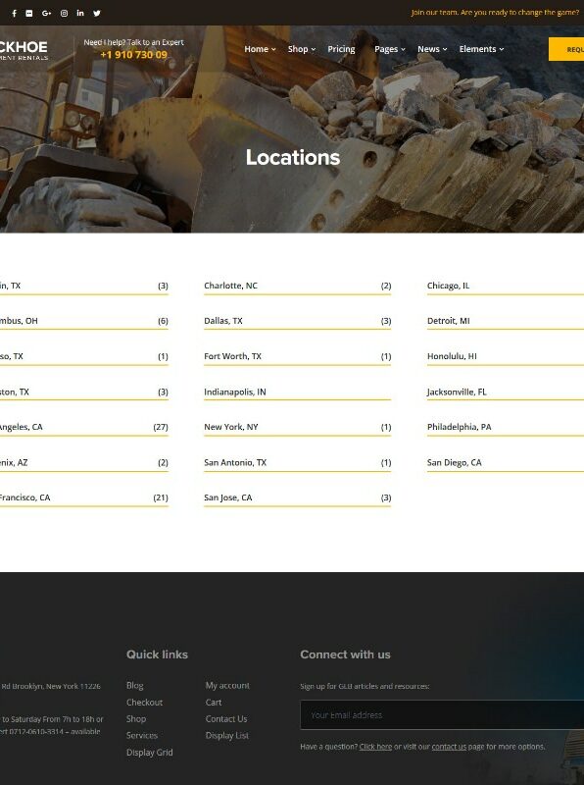
Task: Open the Philadelphia, PA location
Action: 506,427
